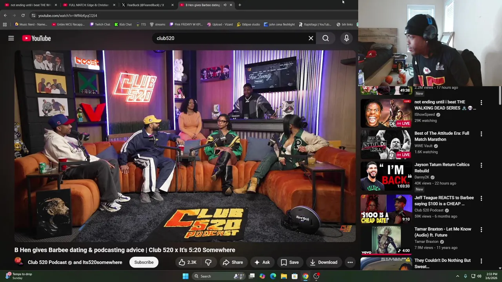Go back to the previous page
Screen dimensions: 502x282
click(x=5, y=15)
